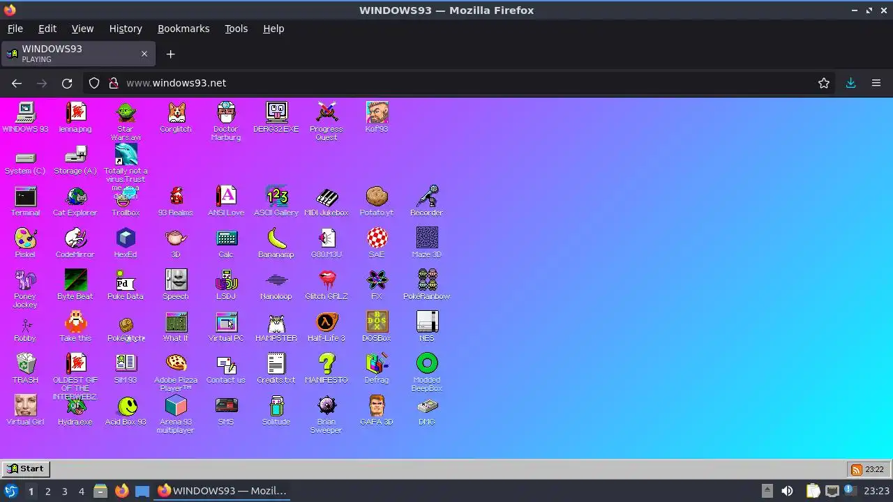
Task: Launch GAFA 3D
Action: 377,410
